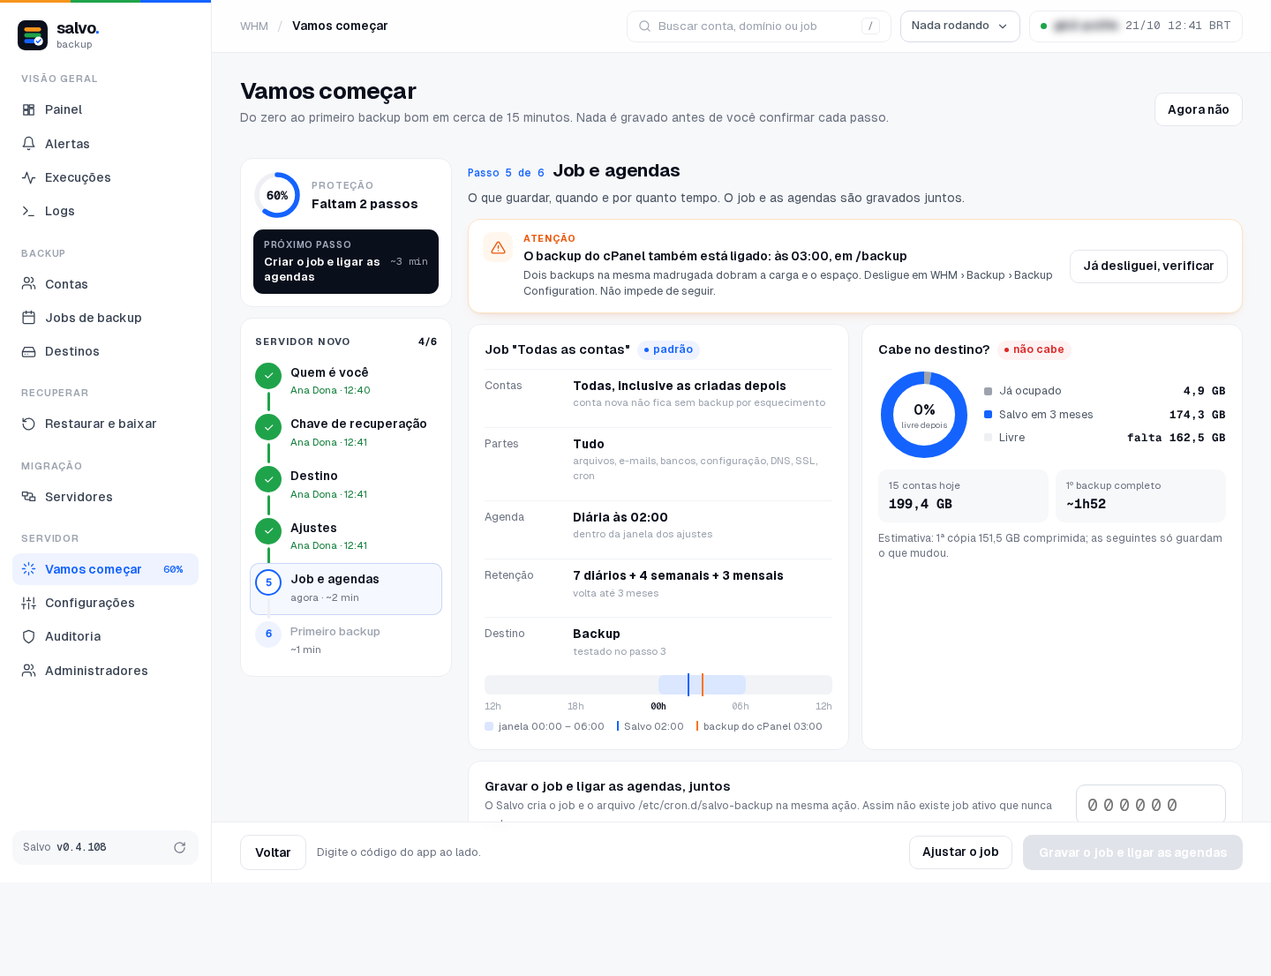Click the Destinos drive icon
Viewport: 1271px width, 976px height.
pos(28,351)
